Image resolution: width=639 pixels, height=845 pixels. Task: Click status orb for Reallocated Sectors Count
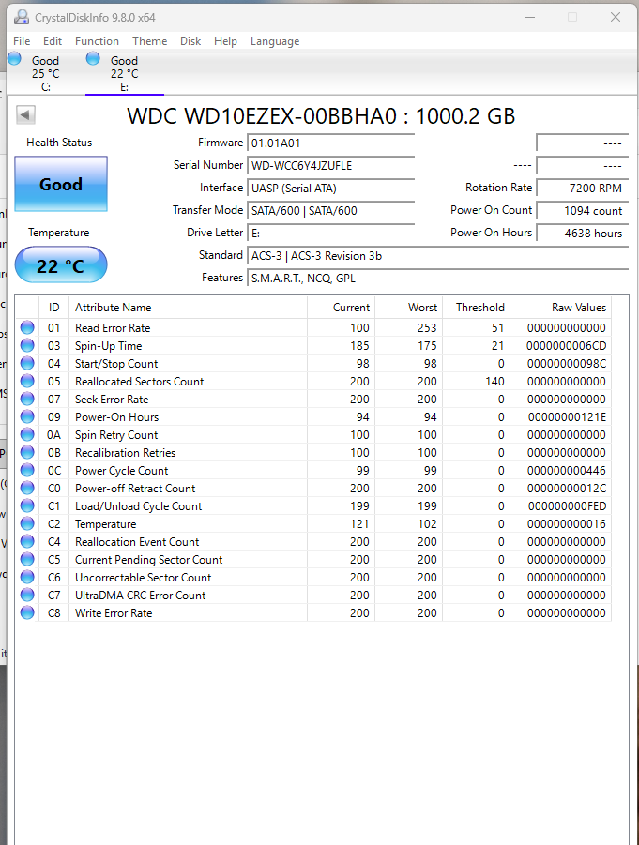(27, 381)
